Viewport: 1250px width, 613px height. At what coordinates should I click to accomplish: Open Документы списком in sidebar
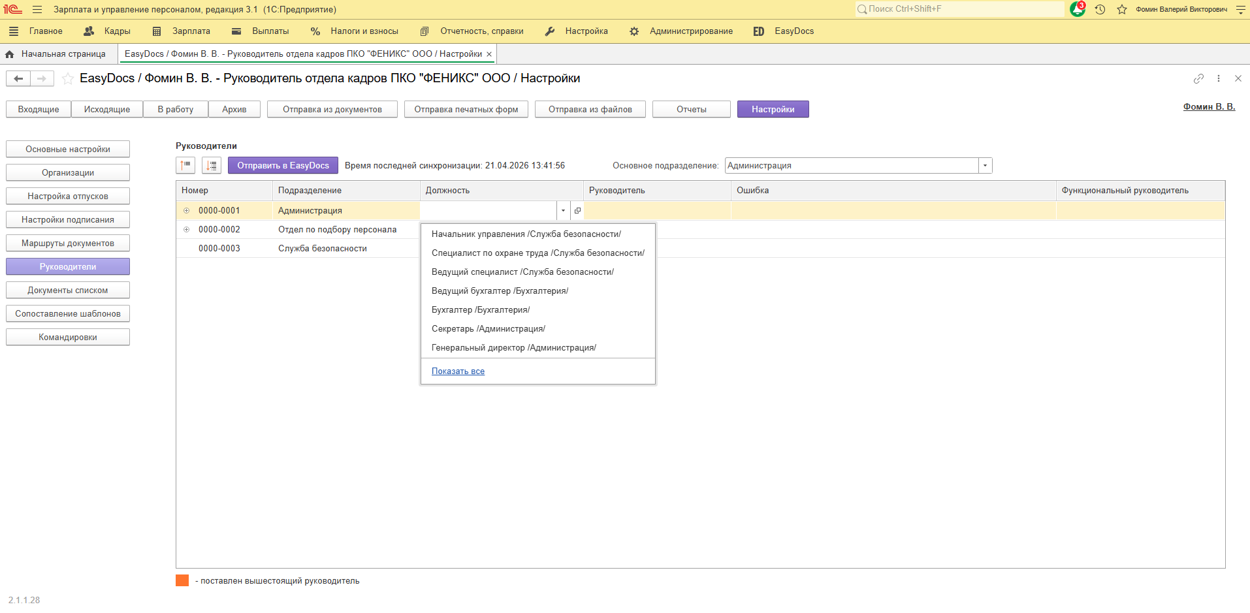[x=68, y=291]
